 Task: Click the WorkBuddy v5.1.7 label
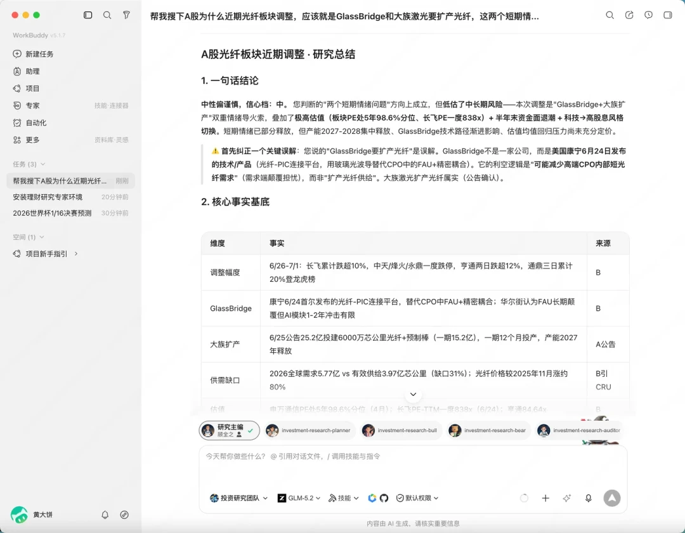click(39, 36)
